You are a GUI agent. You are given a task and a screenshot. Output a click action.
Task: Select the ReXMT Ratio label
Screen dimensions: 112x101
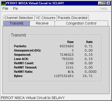pyautogui.click(x=23, y=72)
